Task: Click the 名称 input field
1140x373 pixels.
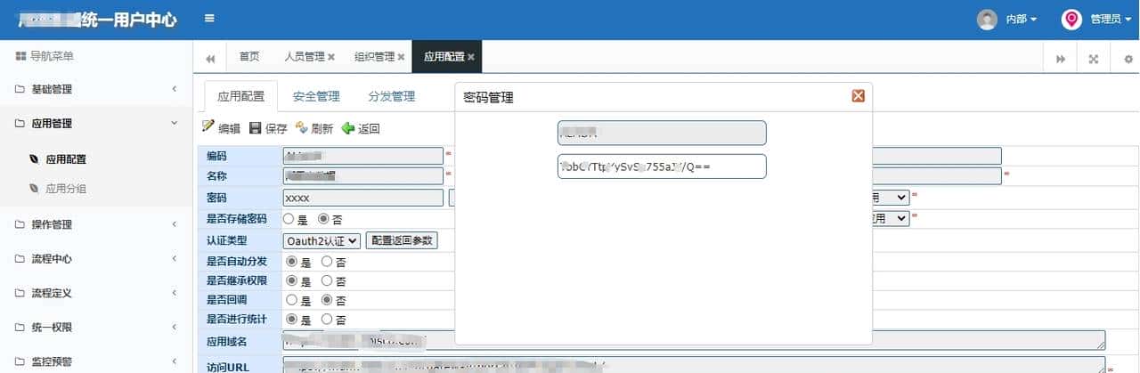Action: 362,175
